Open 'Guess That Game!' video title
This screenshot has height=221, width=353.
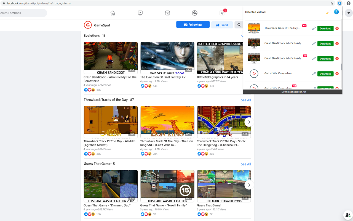tap(209, 206)
